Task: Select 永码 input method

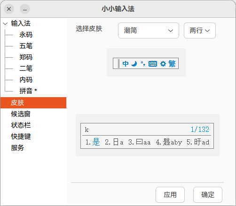Action: coord(26,35)
